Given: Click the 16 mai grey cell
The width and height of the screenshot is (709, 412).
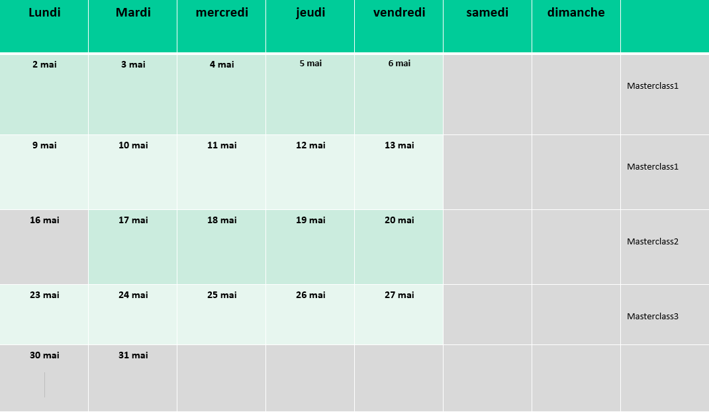Looking at the screenshot, I should (44, 247).
